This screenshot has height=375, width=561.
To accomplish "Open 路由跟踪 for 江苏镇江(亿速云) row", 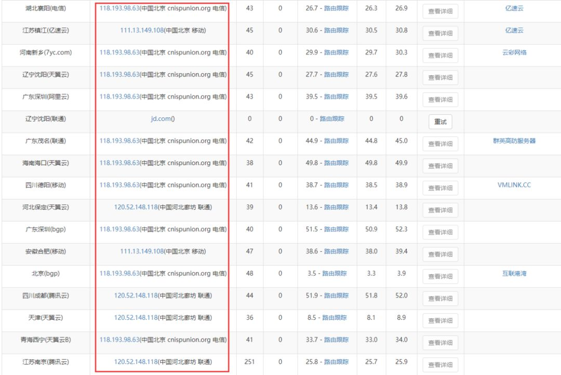I will click(336, 31).
